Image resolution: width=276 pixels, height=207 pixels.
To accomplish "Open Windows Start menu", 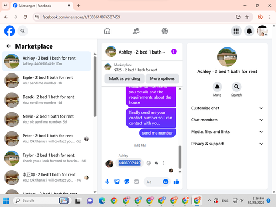I will click(x=6, y=200).
